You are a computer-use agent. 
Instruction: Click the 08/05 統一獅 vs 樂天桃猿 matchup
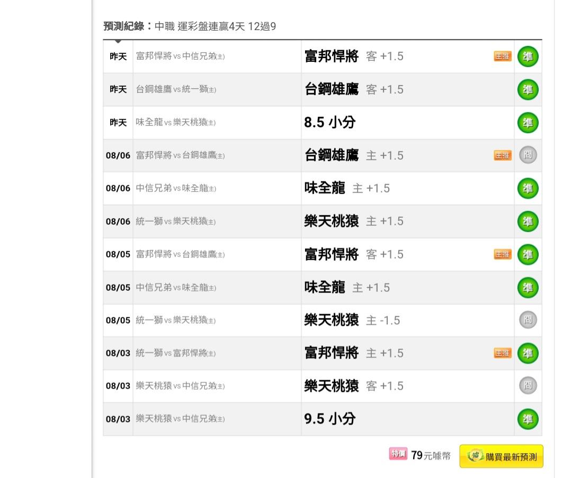click(175, 320)
